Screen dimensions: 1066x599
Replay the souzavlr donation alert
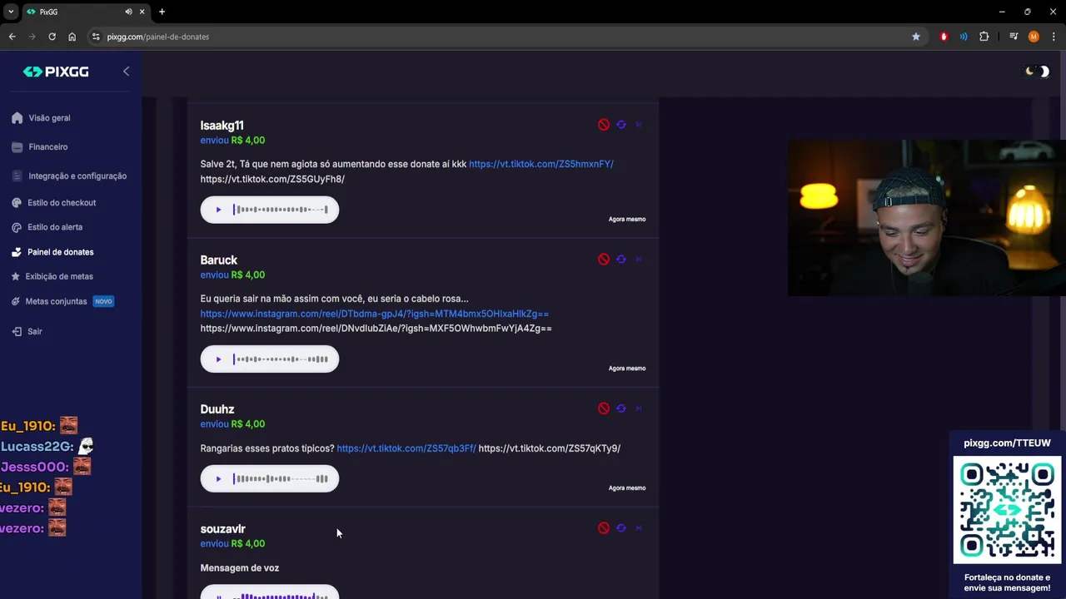pyautogui.click(x=621, y=528)
